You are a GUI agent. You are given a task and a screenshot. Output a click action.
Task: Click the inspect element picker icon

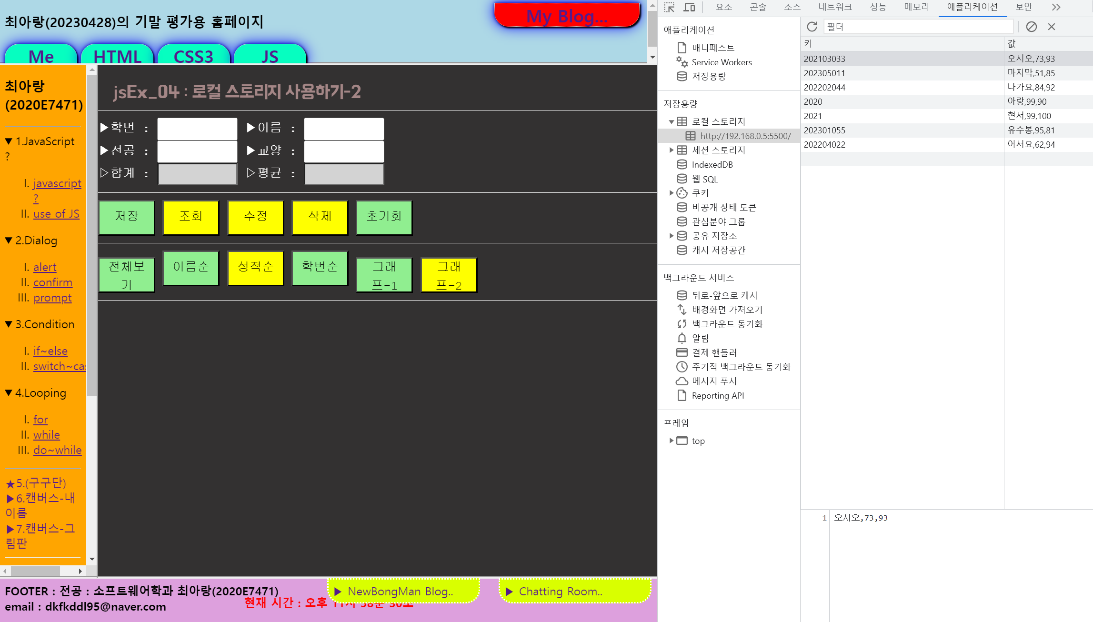tap(669, 7)
